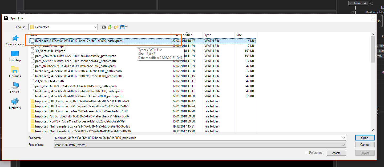This screenshot has height=167, width=384.
Task: Click the Assets button
Action: point(336,153)
